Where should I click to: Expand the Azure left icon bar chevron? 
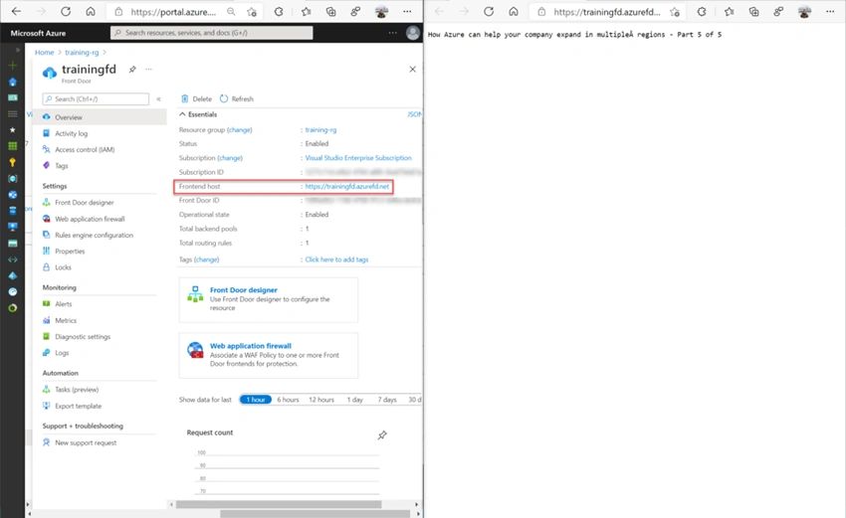click(x=18, y=50)
